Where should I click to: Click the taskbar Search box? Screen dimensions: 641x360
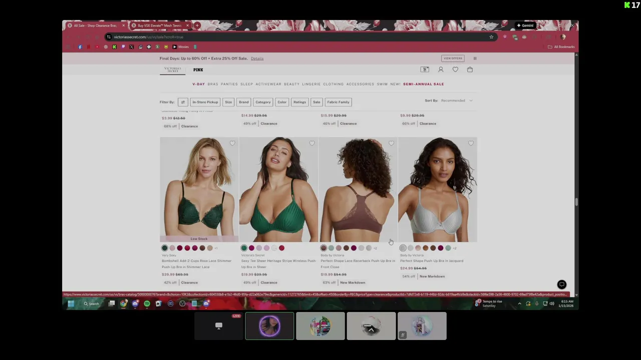(92, 303)
